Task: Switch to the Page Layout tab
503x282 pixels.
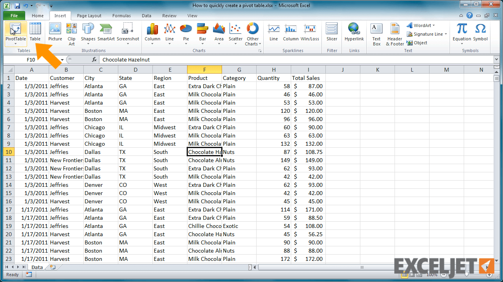Action: click(89, 16)
